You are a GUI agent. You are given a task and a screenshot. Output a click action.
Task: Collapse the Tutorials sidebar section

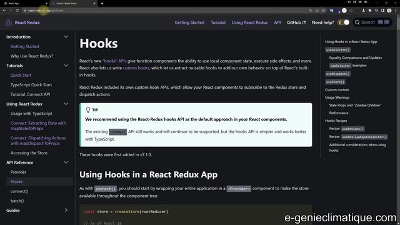(x=66, y=66)
